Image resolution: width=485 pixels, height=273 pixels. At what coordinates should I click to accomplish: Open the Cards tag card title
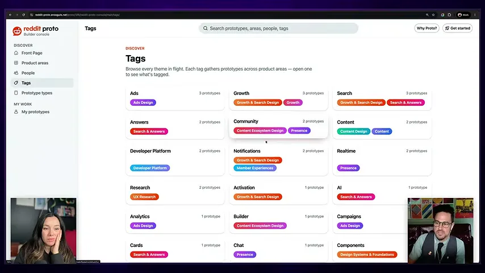(136, 245)
